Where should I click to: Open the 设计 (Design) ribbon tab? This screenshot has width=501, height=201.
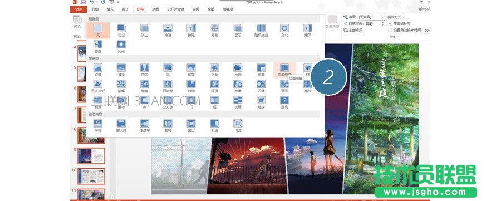[125, 9]
